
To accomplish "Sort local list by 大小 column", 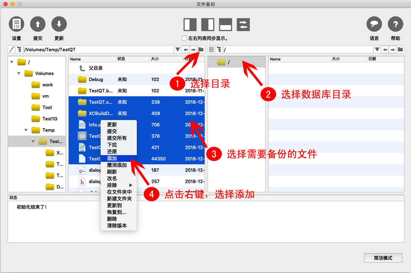I will point(166,59).
